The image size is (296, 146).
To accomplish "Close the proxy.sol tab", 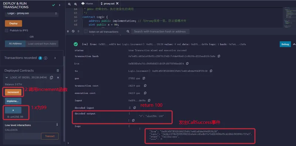I will 117,3.
